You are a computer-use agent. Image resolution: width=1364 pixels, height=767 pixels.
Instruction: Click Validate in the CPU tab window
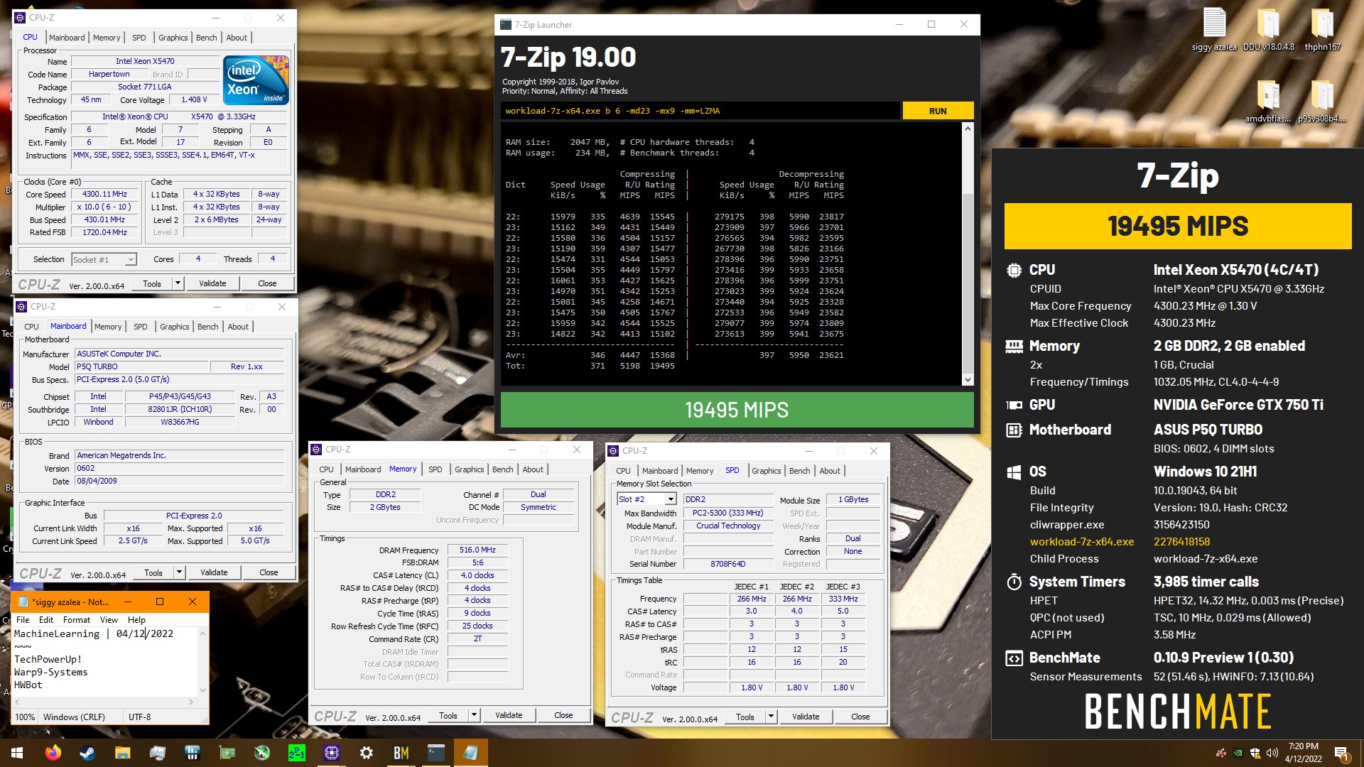click(x=212, y=283)
